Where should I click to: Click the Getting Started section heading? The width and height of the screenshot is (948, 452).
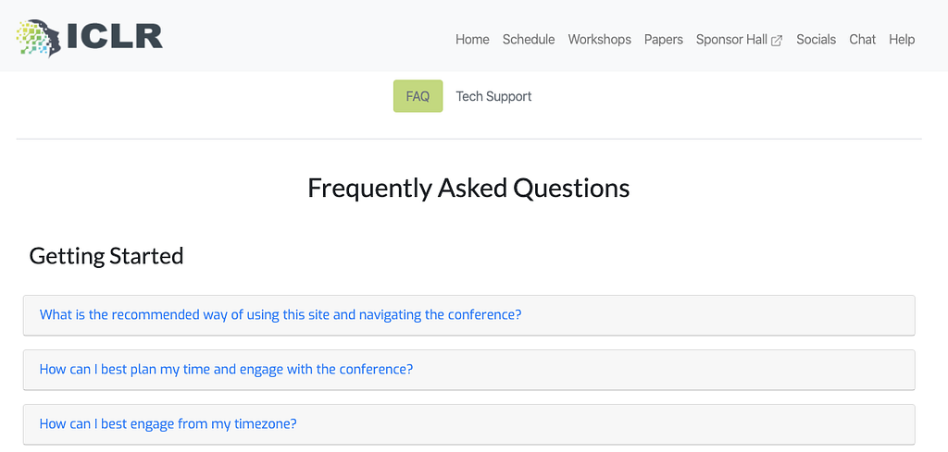point(106,256)
